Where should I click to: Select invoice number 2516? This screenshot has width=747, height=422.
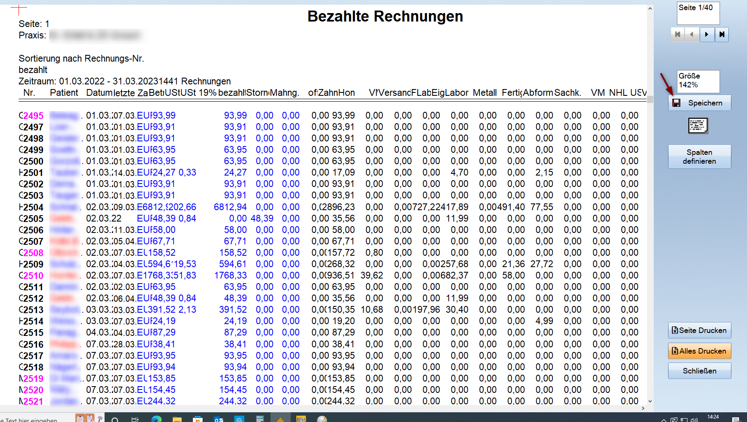(33, 344)
